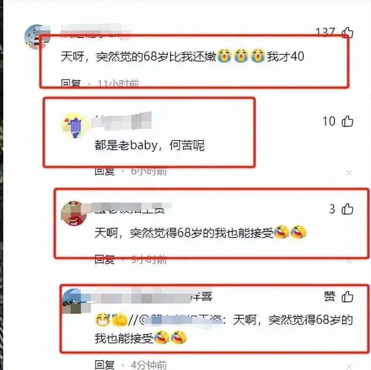Screen dimensions: 371x370
Task: Open avatar beside 都是老baby comment
Action: (x=74, y=125)
